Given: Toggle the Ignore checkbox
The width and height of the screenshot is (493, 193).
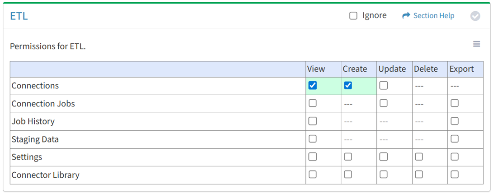Looking at the screenshot, I should pyautogui.click(x=353, y=16).
